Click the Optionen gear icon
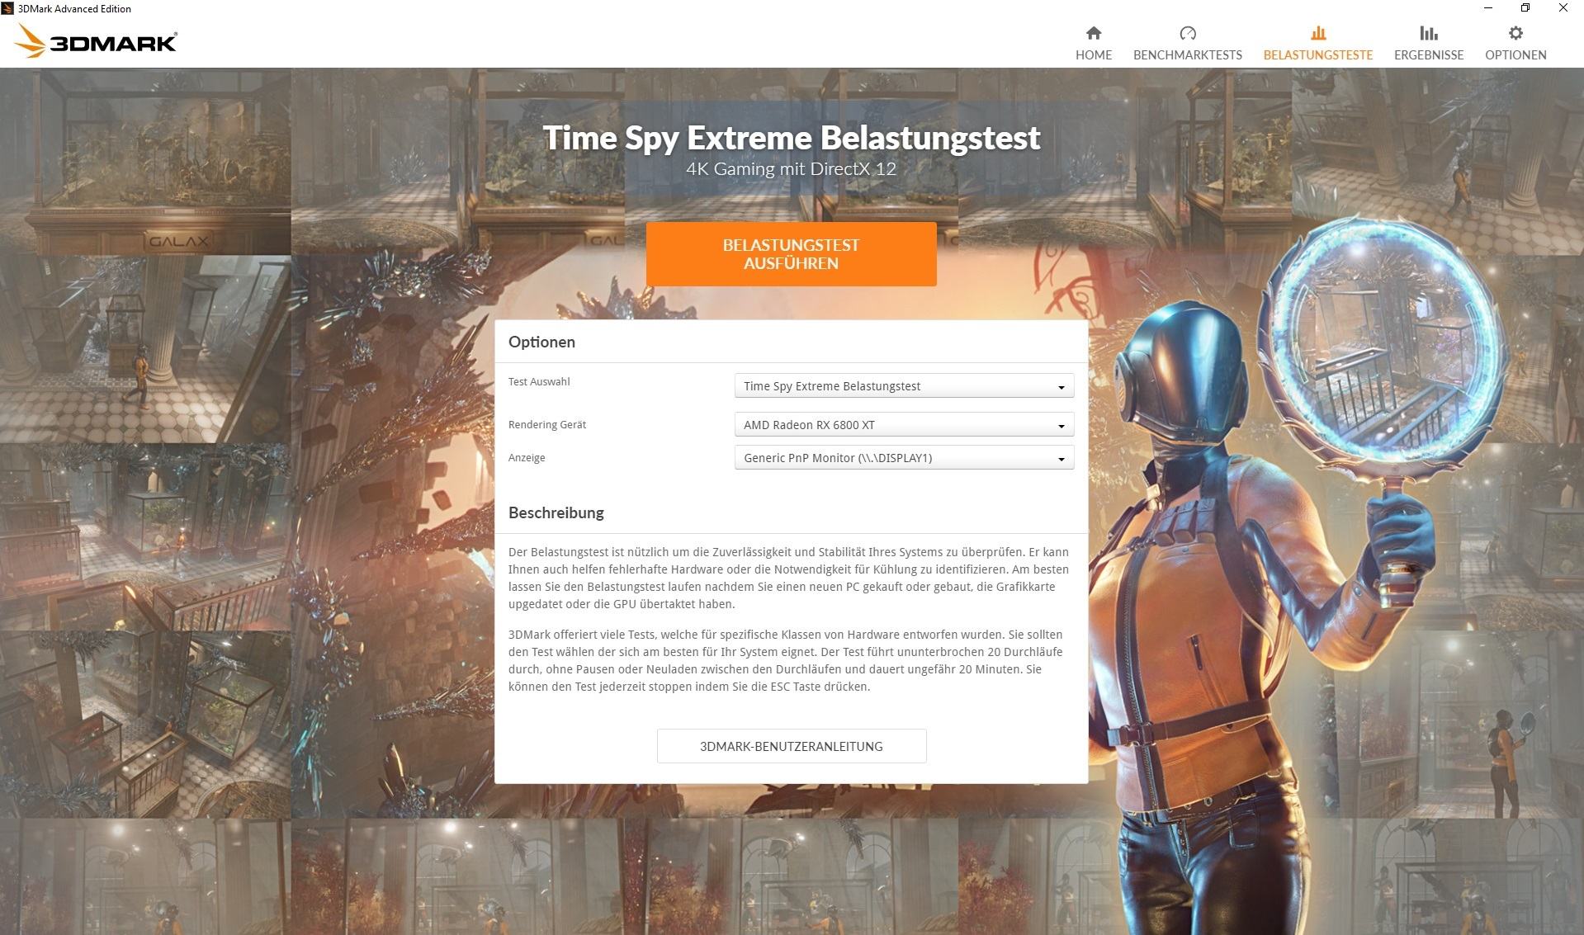The width and height of the screenshot is (1584, 935). coord(1515,33)
